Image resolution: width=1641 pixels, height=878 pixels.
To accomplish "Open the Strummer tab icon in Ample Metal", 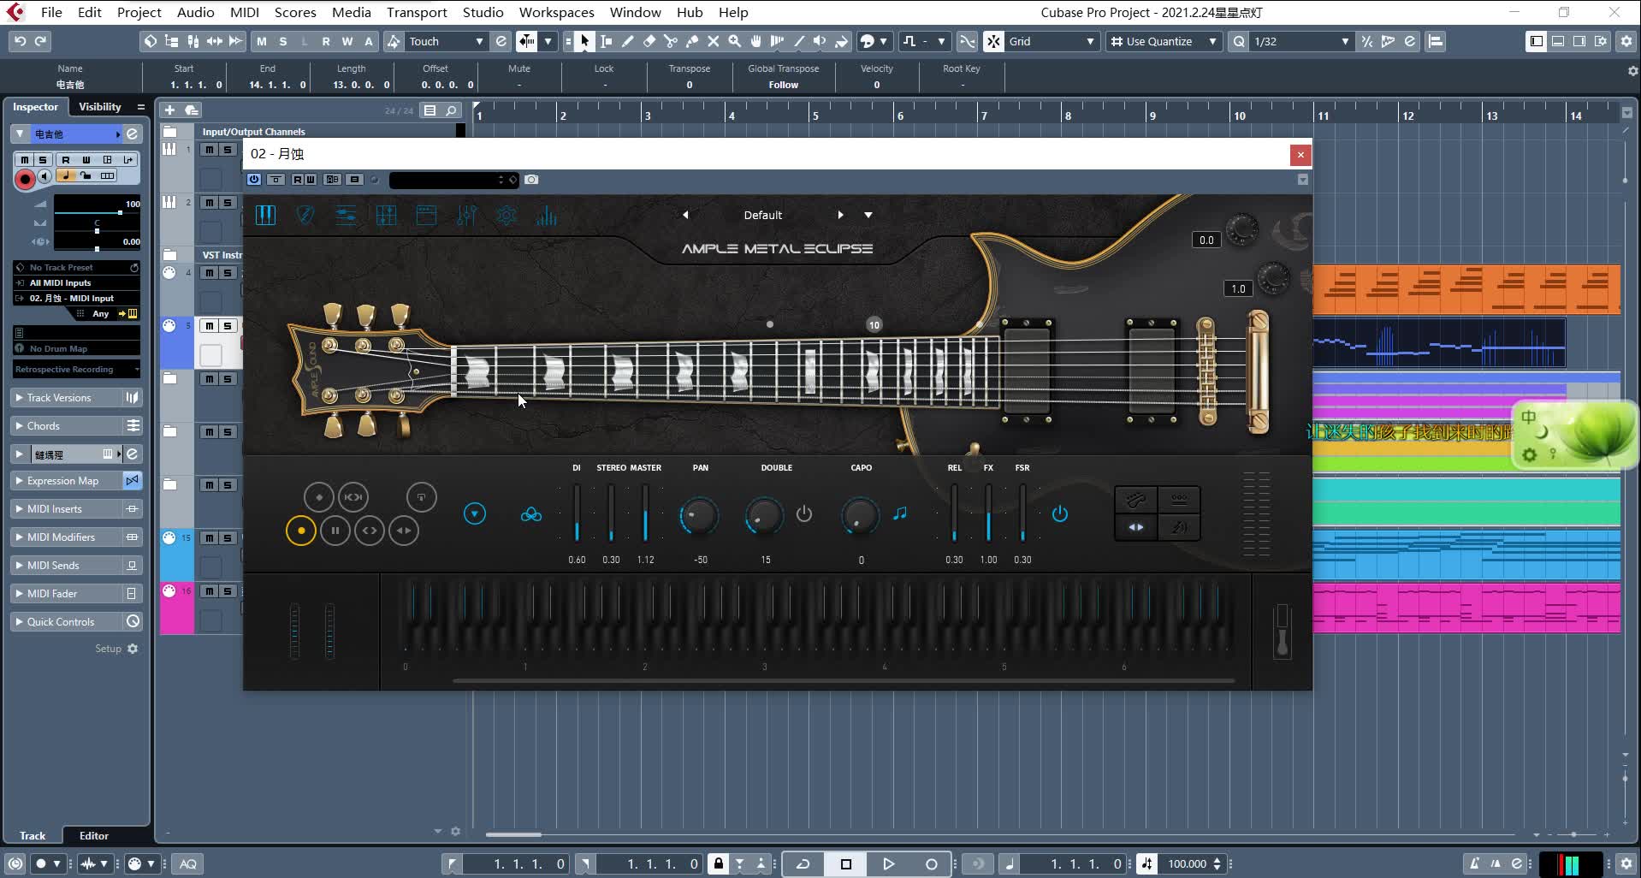I will tap(305, 216).
